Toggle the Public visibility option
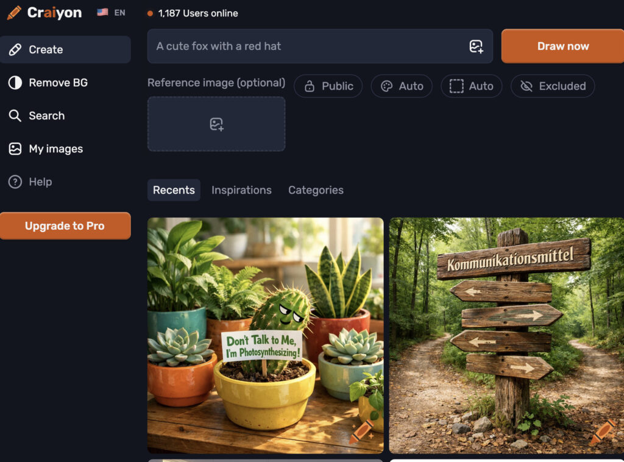The image size is (624, 462). tap(328, 86)
